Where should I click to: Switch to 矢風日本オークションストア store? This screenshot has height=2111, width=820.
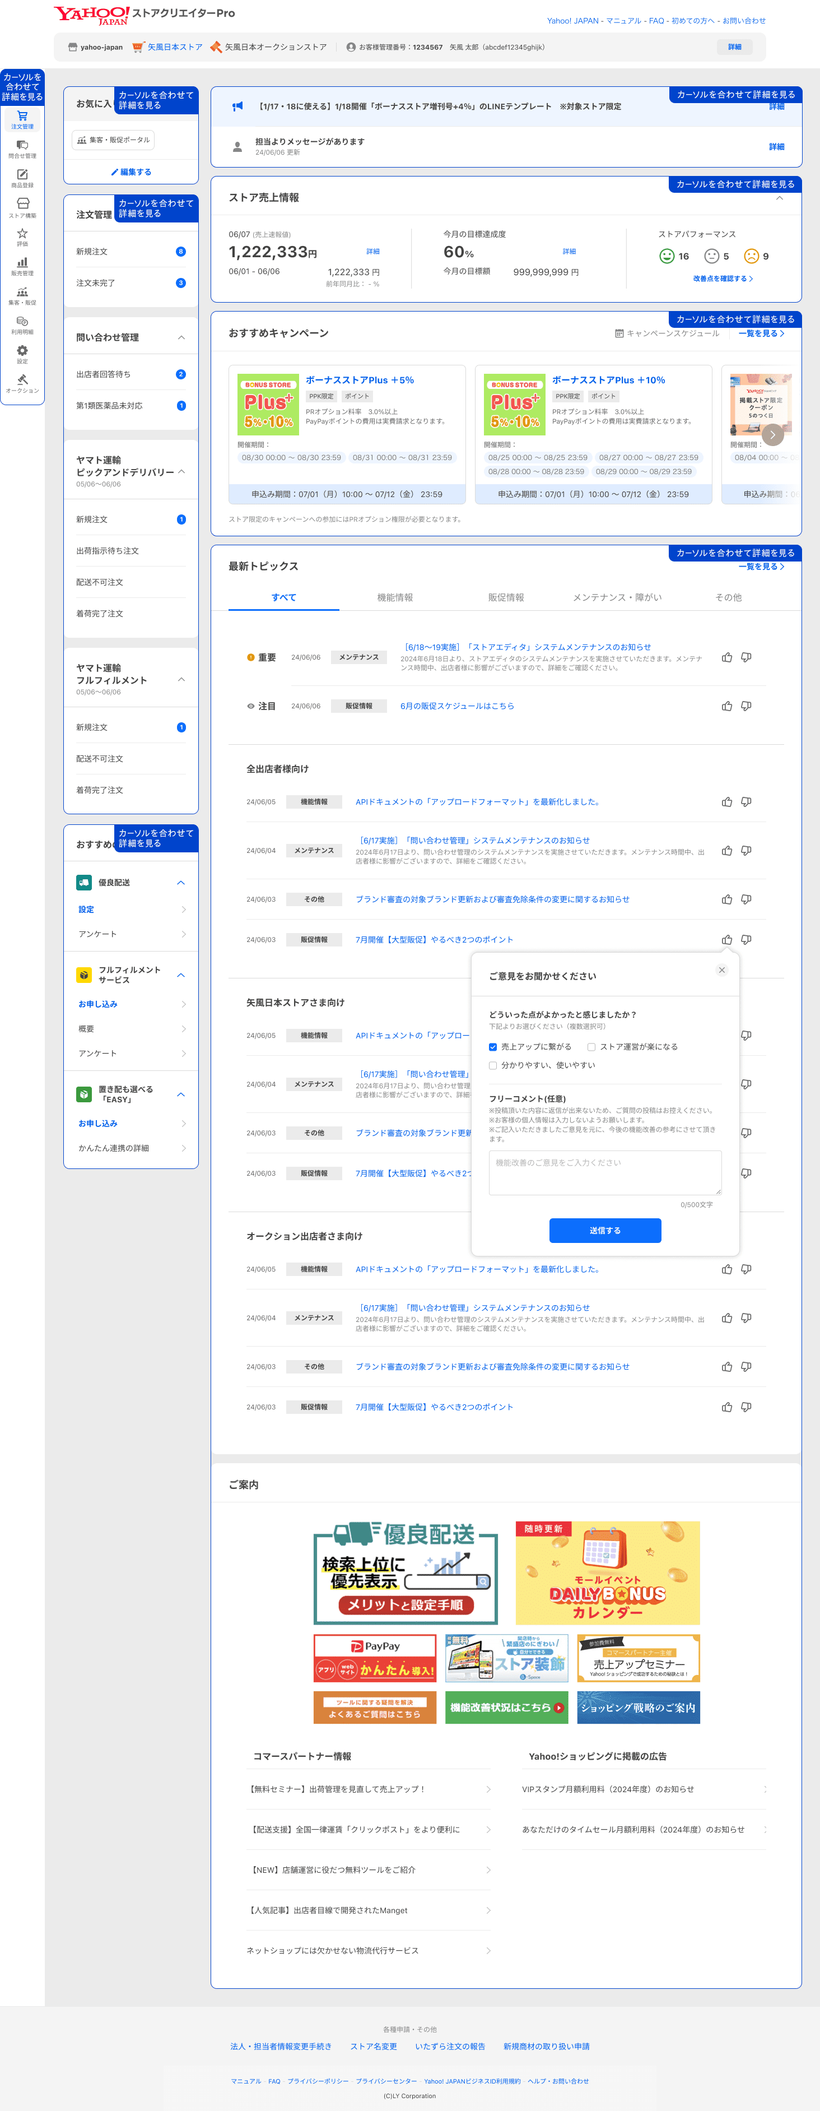click(268, 47)
